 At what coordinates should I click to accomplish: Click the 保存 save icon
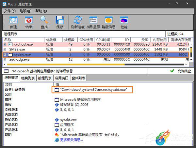(x=60, y=20)
